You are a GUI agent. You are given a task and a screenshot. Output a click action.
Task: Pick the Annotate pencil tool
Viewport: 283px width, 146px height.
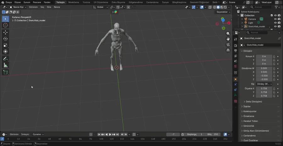coord(5,59)
